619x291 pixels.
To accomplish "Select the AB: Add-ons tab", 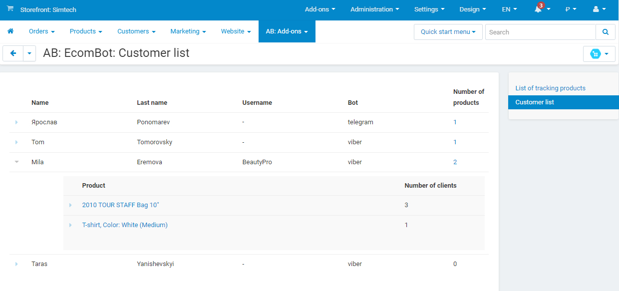I will point(287,31).
